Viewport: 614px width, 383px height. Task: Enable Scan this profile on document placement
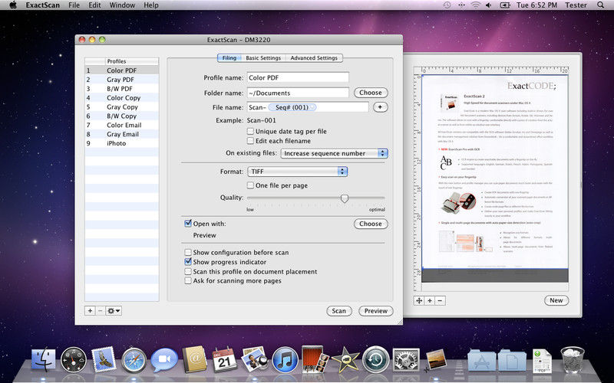click(x=188, y=271)
